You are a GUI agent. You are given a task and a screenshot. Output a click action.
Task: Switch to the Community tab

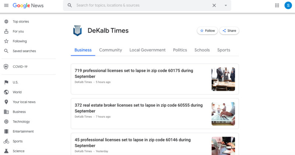pos(110,50)
